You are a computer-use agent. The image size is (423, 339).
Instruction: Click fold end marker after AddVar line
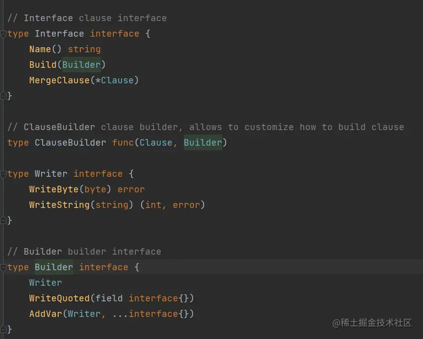(3, 329)
